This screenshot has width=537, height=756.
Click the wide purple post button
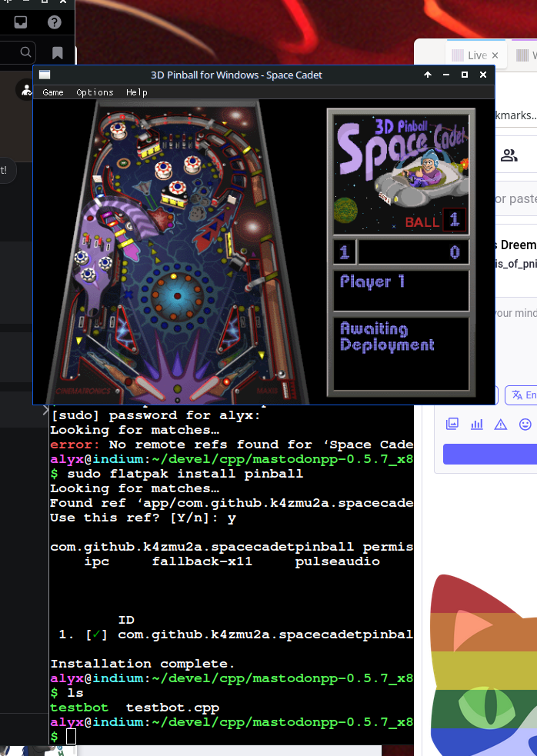(490, 454)
